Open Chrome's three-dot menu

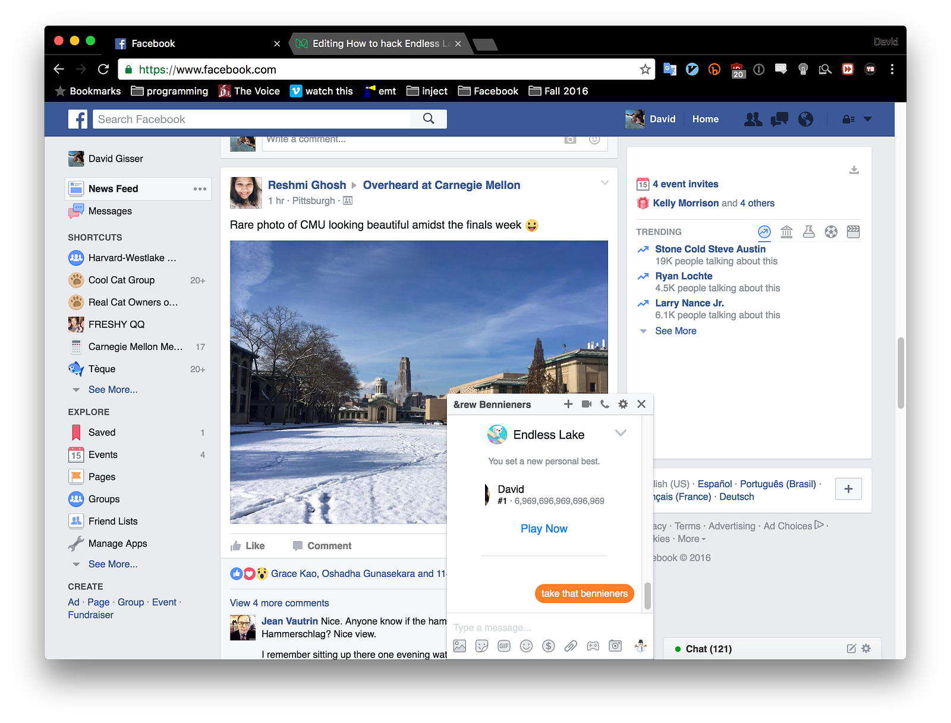tap(892, 70)
